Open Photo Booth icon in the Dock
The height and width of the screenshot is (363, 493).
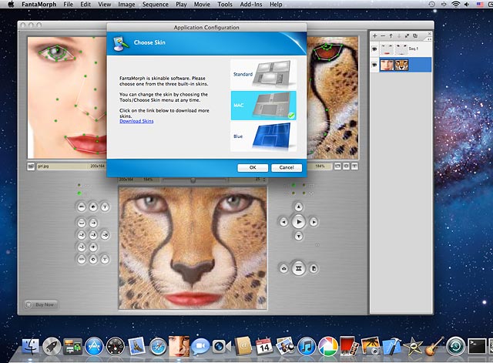pyautogui.click(x=349, y=347)
